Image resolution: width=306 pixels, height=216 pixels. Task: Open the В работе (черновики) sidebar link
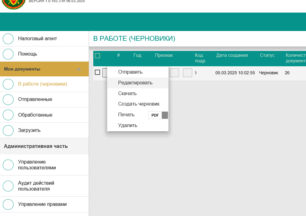[x=42, y=84]
